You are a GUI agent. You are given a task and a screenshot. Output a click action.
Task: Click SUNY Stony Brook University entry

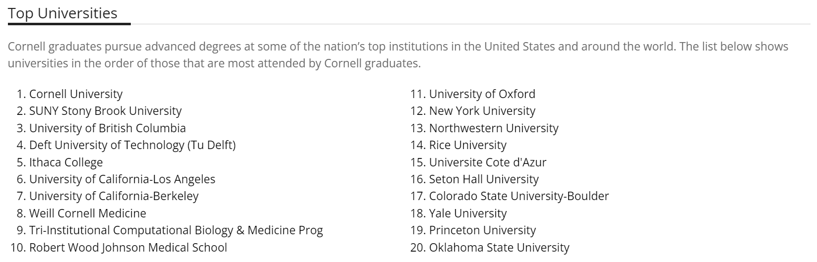coord(106,111)
